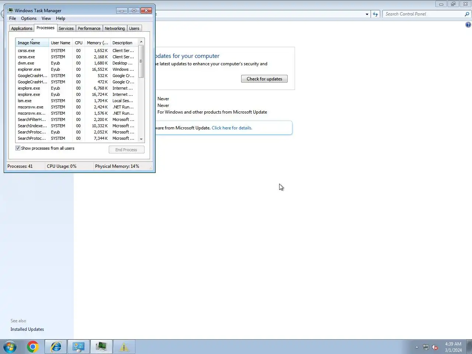Refresh the Control Panel address bar
The height and width of the screenshot is (354, 472).
(x=375, y=14)
